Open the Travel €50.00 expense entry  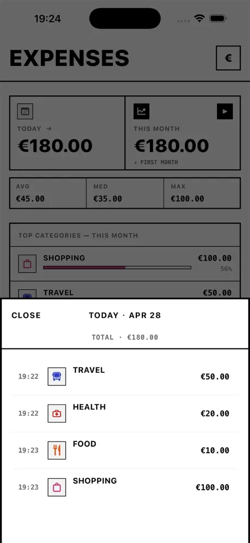(125, 376)
